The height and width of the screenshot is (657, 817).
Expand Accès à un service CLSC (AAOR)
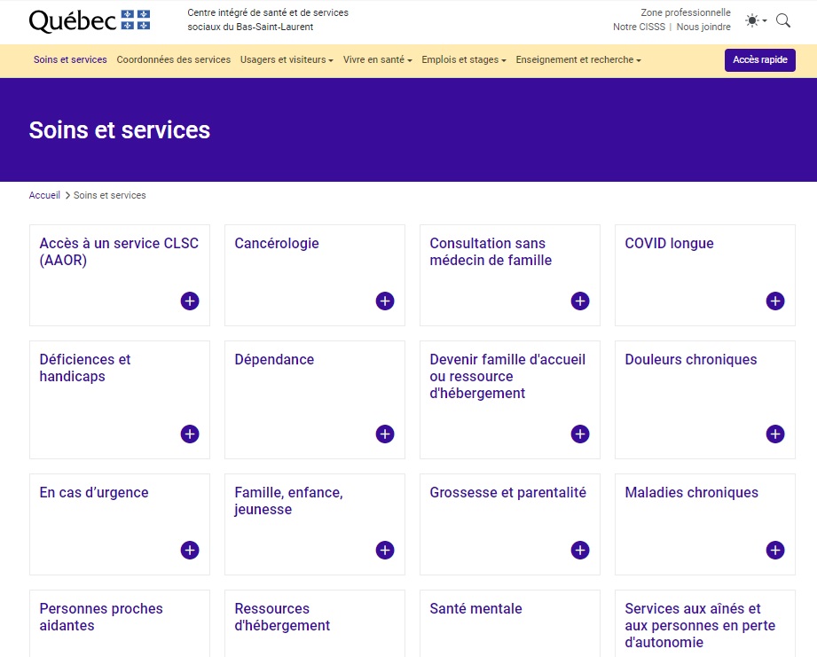(189, 301)
